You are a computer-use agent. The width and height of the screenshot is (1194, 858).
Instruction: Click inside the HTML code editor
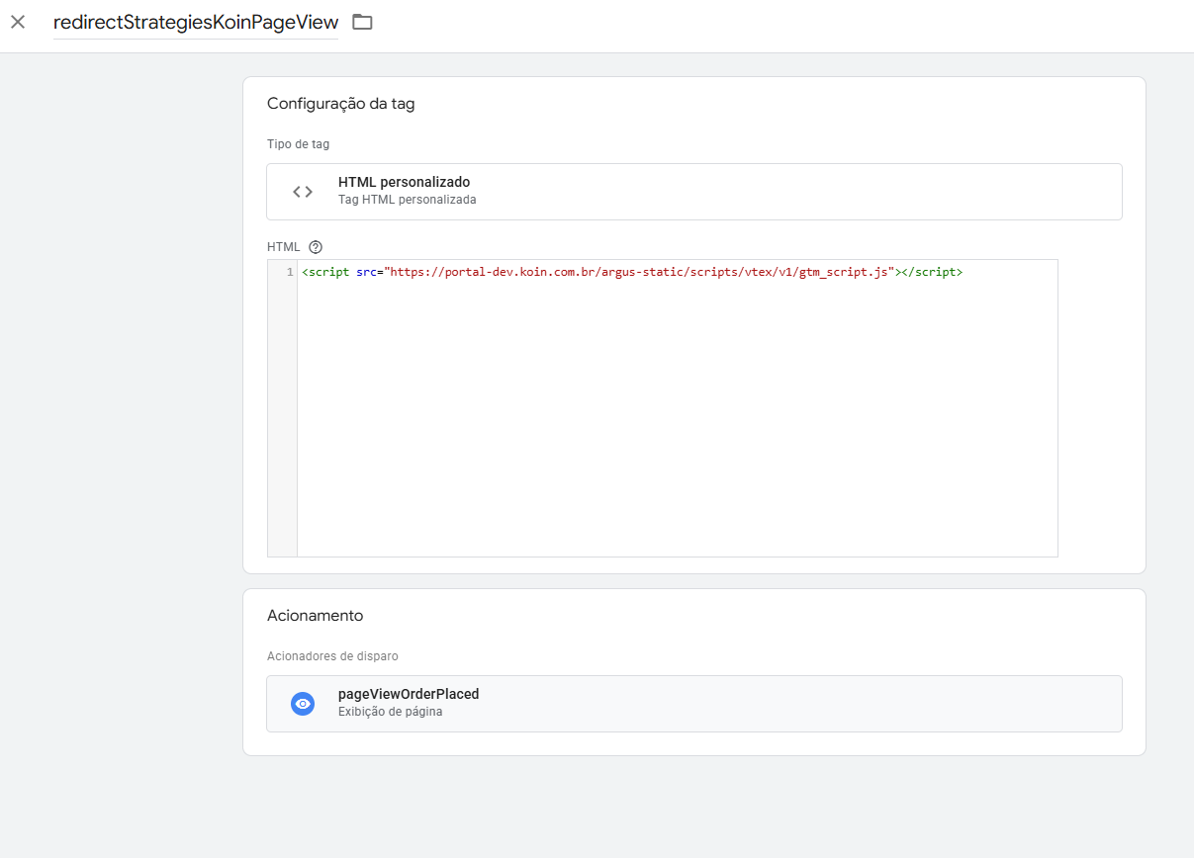coord(677,408)
